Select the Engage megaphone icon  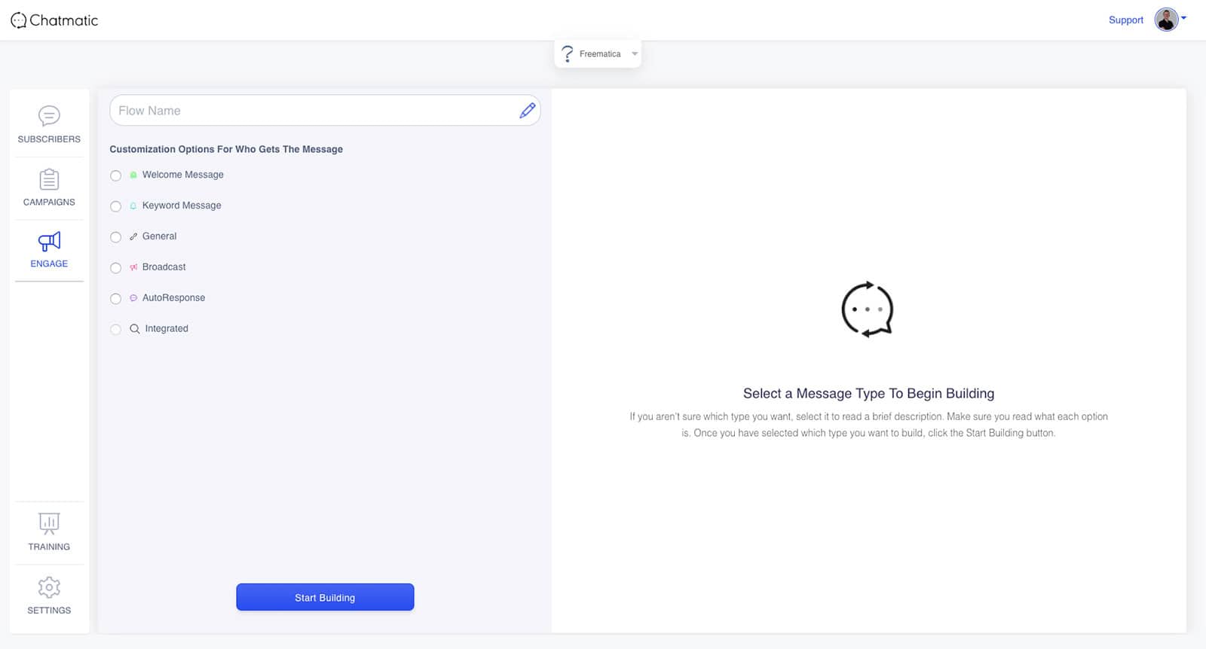coord(49,241)
